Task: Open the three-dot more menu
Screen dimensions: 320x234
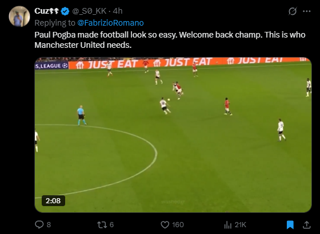Action: coord(306,11)
